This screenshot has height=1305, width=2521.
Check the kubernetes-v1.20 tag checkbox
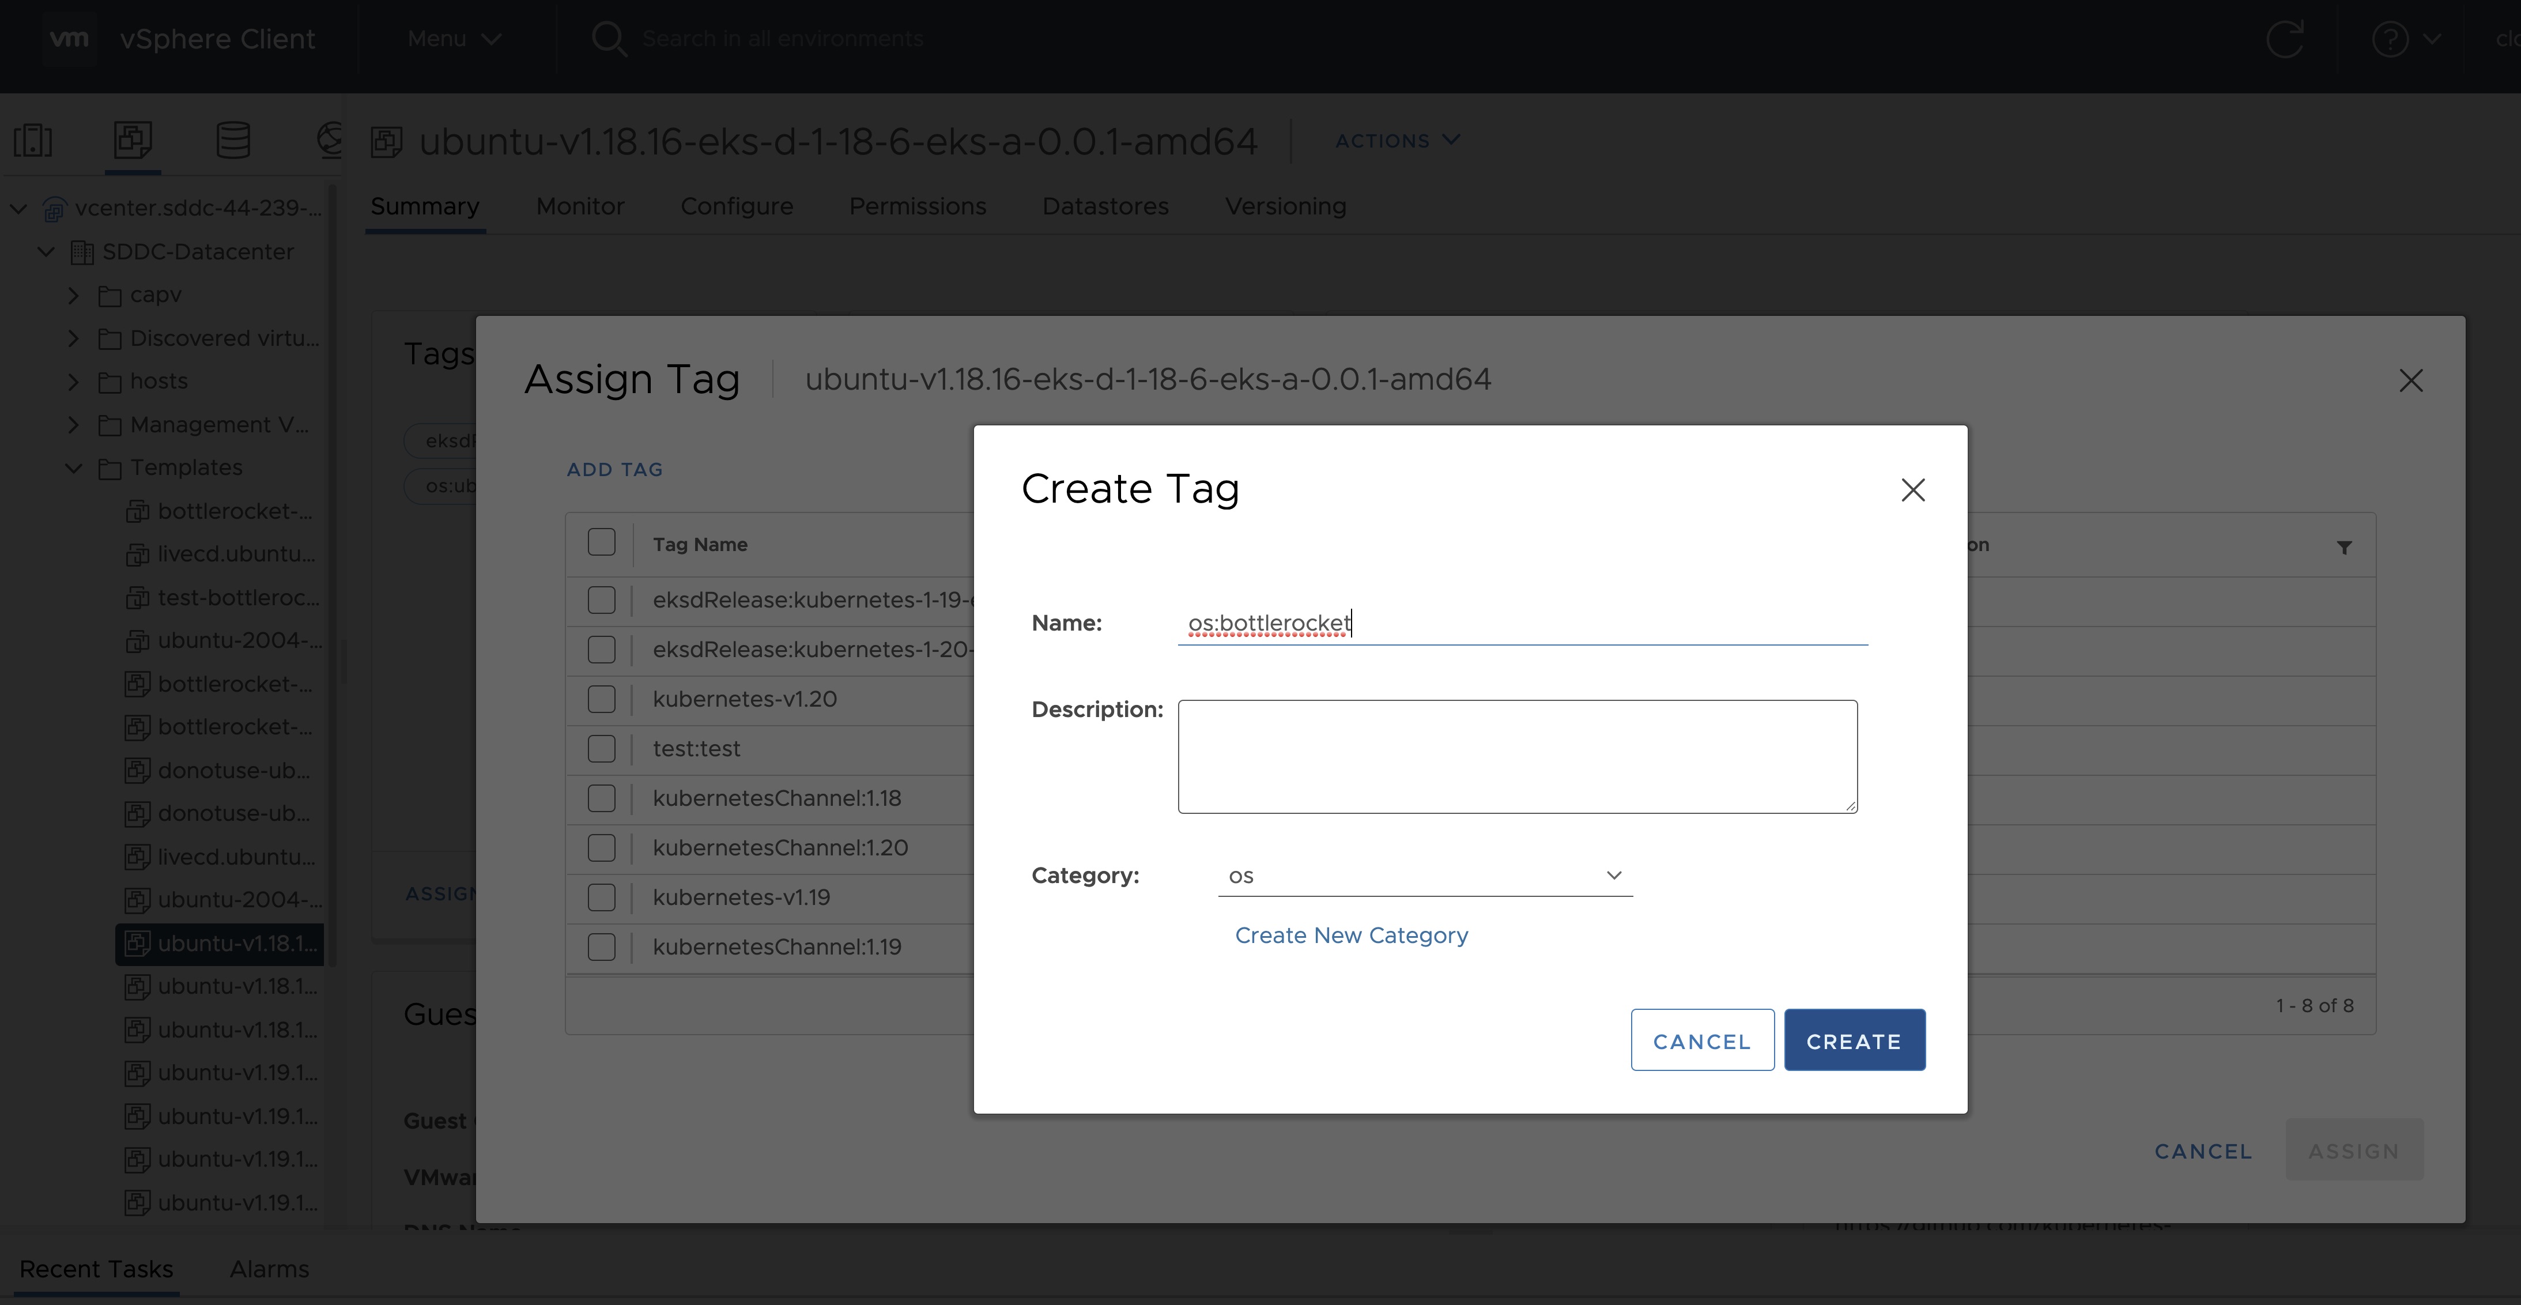coord(601,699)
